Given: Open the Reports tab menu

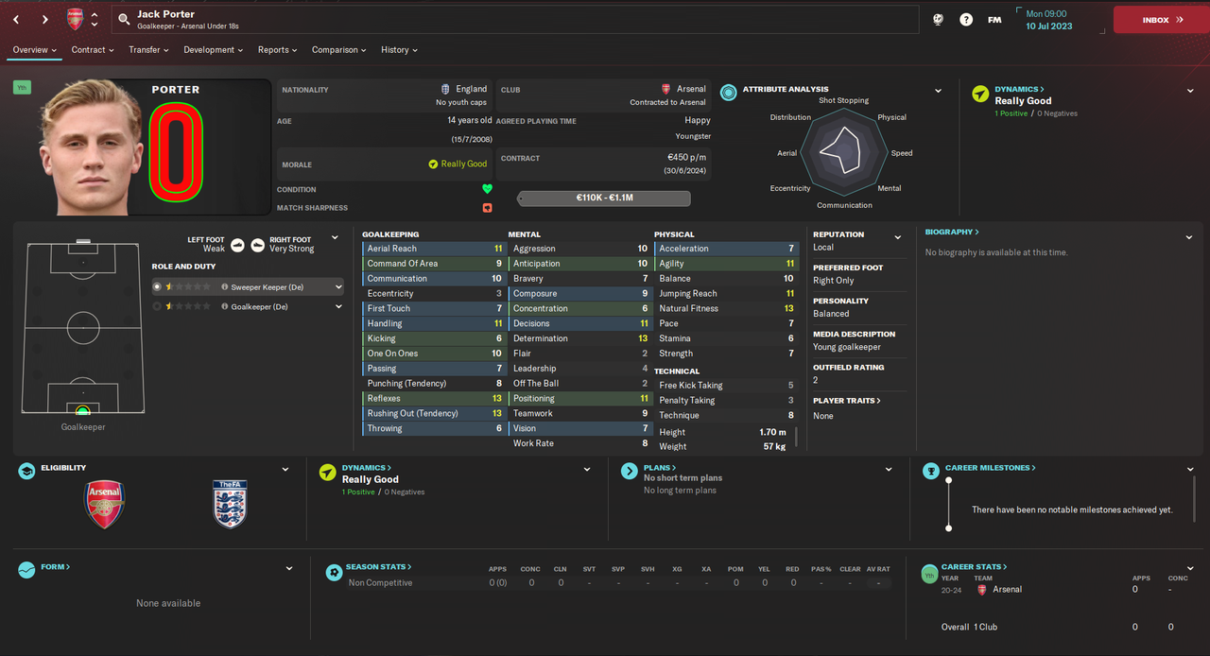Looking at the screenshot, I should [x=278, y=50].
